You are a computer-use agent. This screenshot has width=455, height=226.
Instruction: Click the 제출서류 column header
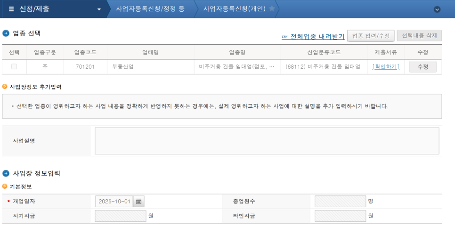click(386, 52)
